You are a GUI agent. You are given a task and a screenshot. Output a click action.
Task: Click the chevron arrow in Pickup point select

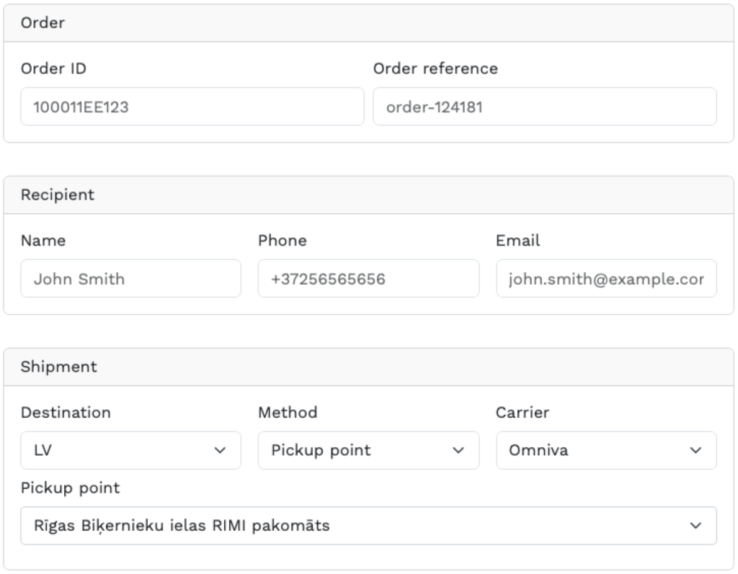click(695, 526)
